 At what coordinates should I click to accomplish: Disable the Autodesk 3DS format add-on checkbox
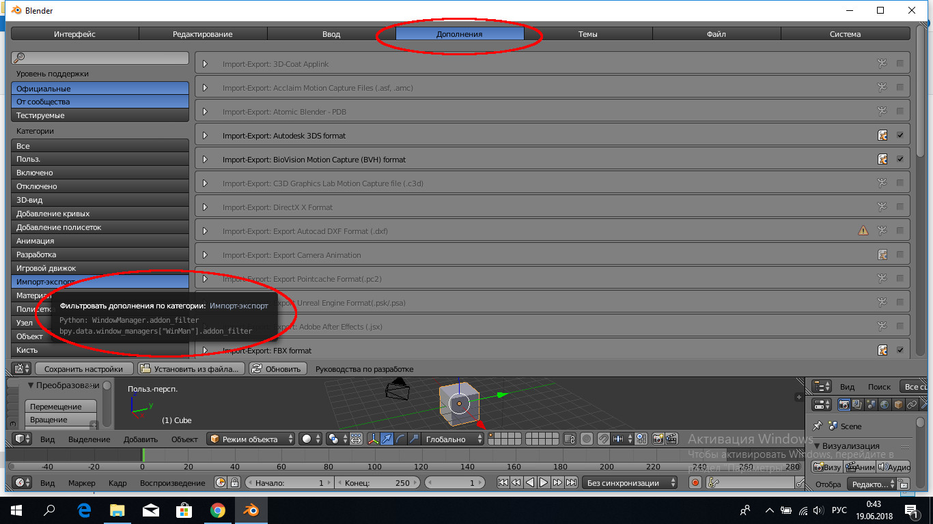coord(900,135)
